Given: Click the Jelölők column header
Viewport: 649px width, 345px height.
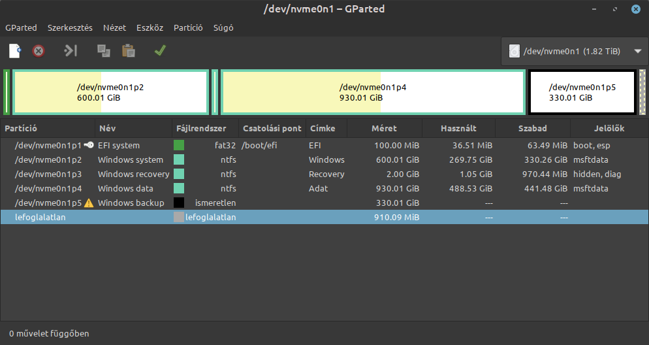Looking at the screenshot, I should point(609,128).
